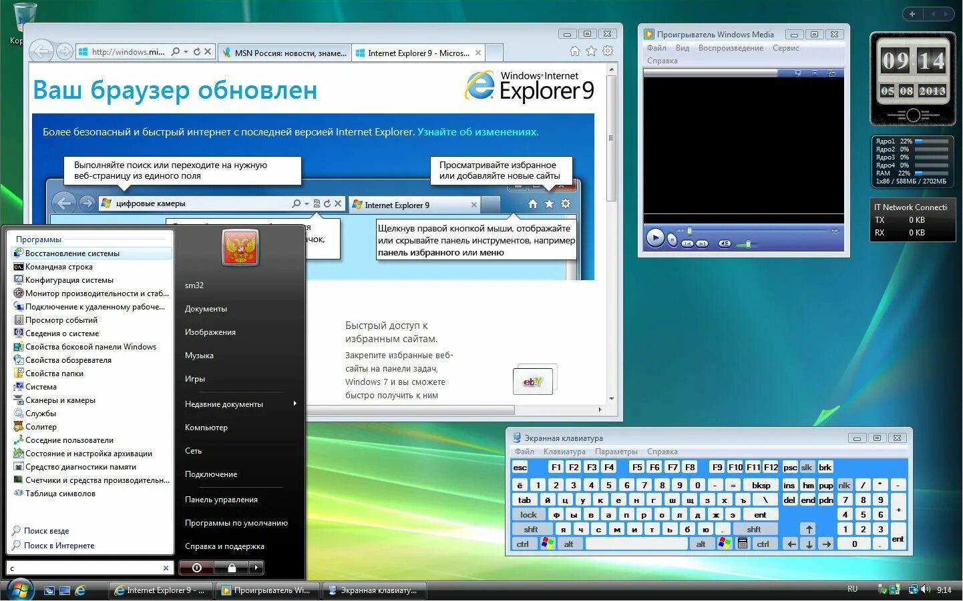This screenshot has height=601, width=963.
Task: Click the Экранная клавиатура taskbar button
Action: click(x=374, y=590)
